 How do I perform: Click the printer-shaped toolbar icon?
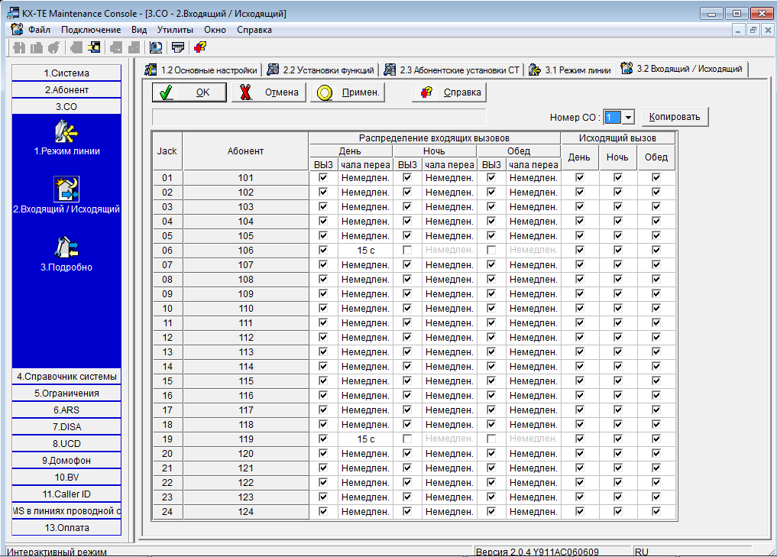click(178, 47)
